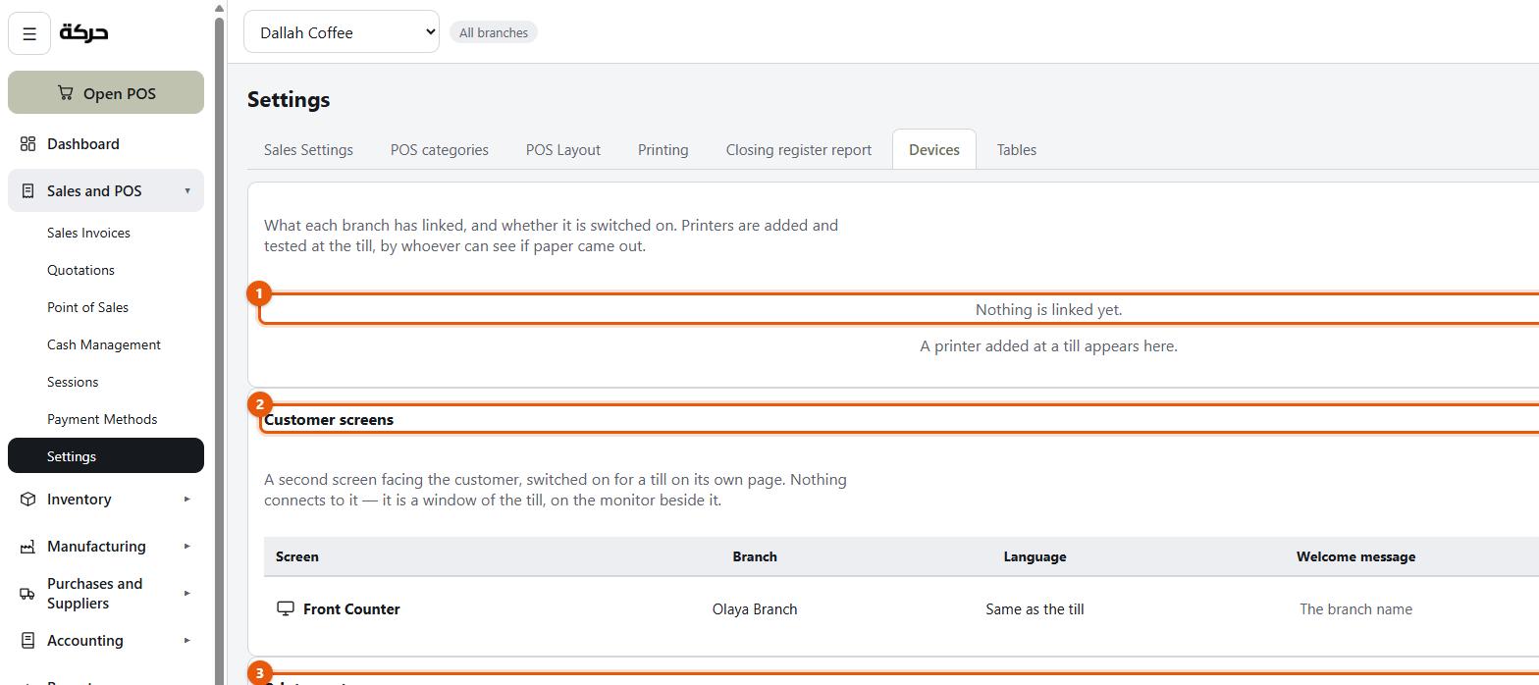Open the Printing tab

(x=663, y=150)
